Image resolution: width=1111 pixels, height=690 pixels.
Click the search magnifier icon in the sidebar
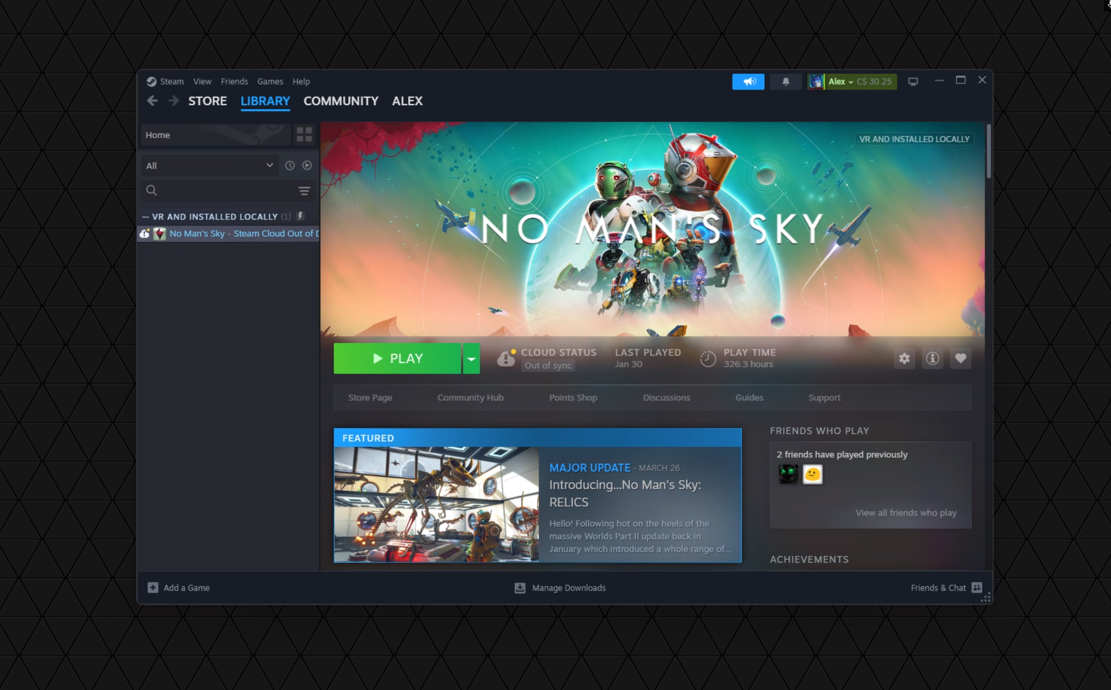(151, 191)
